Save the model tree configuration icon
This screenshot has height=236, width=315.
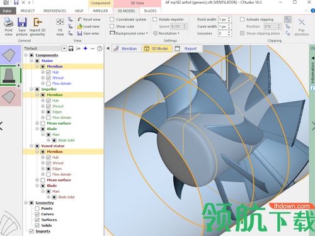[x=71, y=48]
